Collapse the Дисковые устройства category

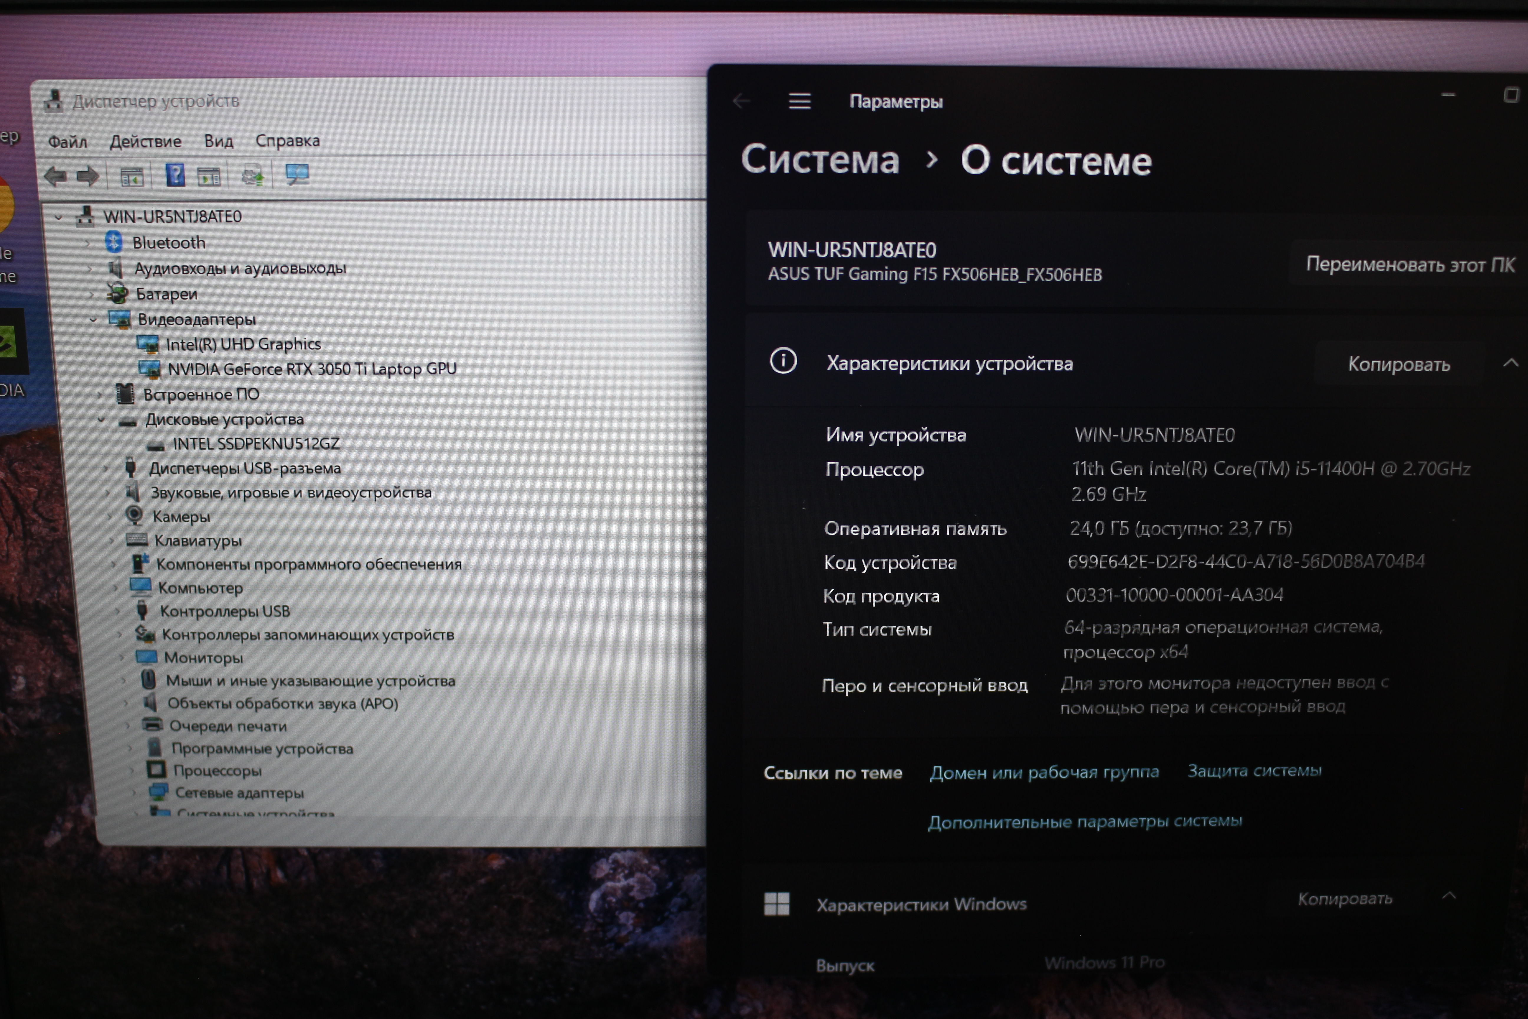[x=101, y=420]
